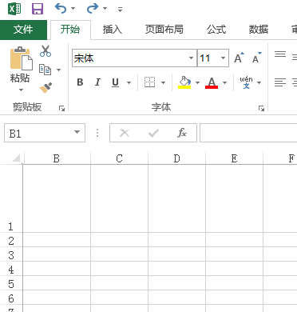Align text left in the cell
The width and height of the screenshot is (297, 312).
280,82
